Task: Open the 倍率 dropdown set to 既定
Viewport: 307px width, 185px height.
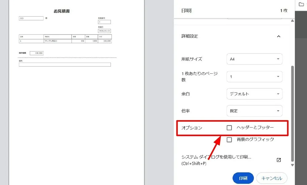Action: pos(254,111)
